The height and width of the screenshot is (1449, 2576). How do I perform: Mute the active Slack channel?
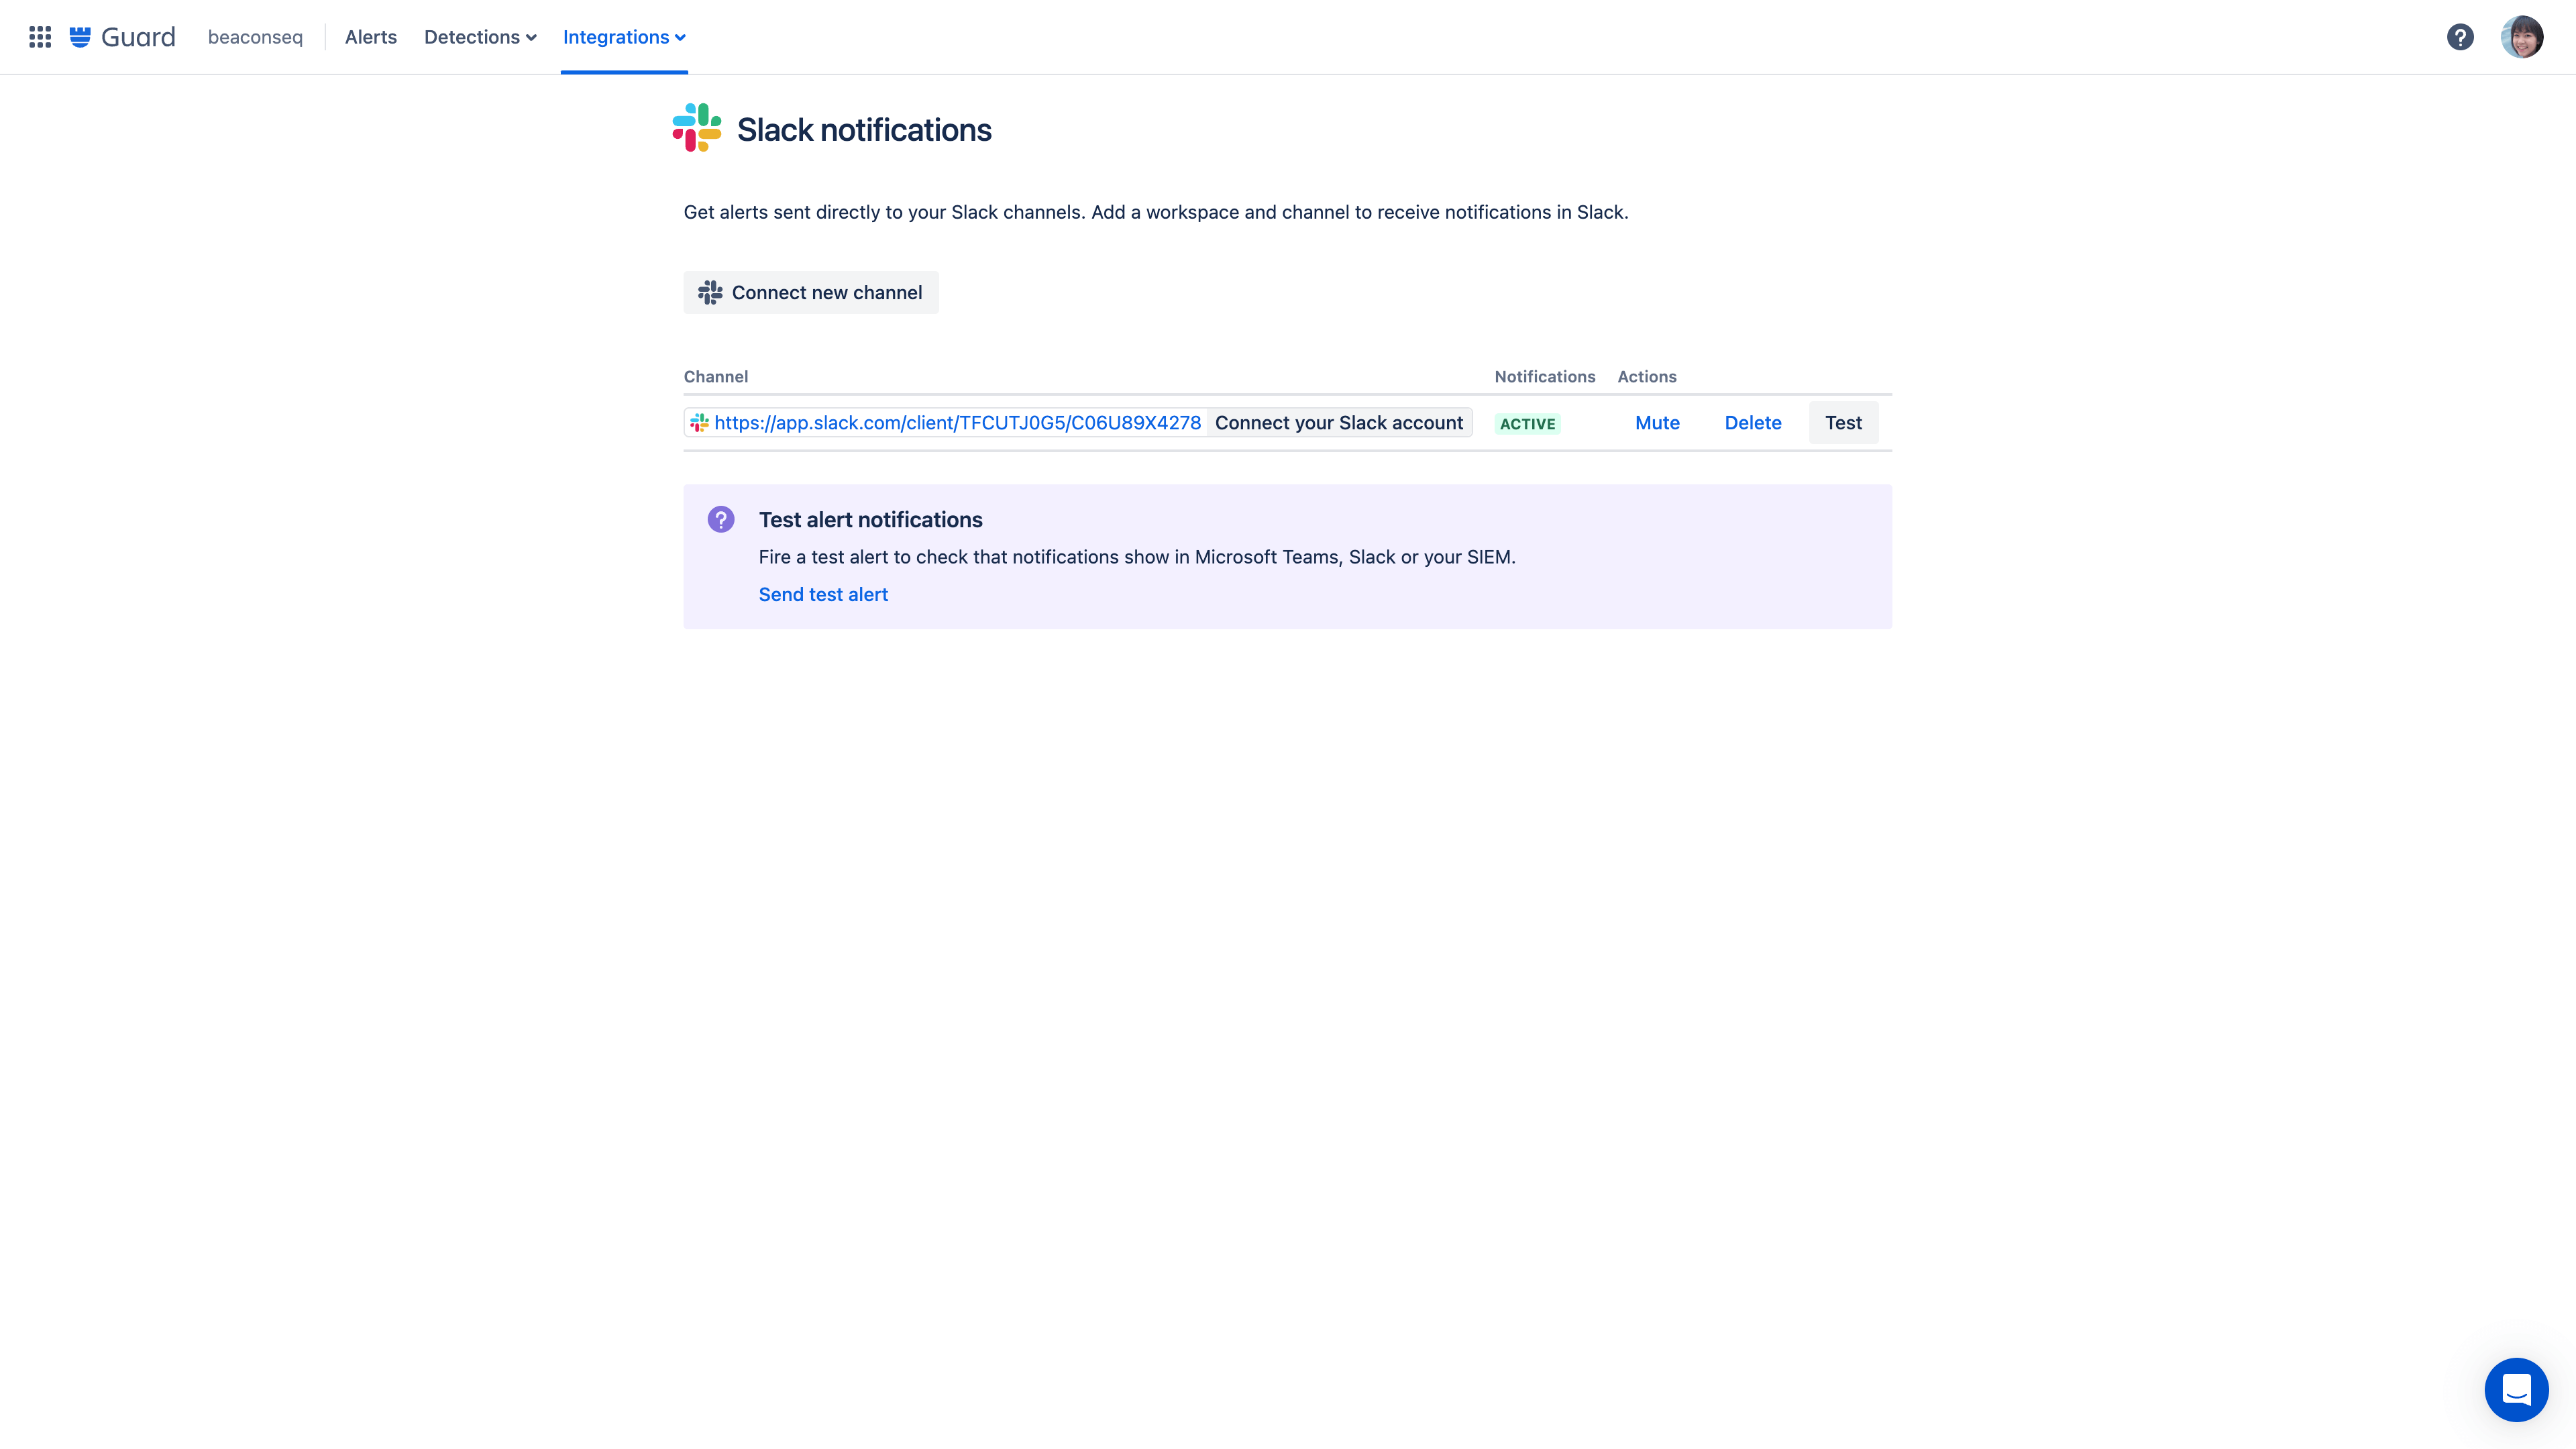pyautogui.click(x=1658, y=421)
